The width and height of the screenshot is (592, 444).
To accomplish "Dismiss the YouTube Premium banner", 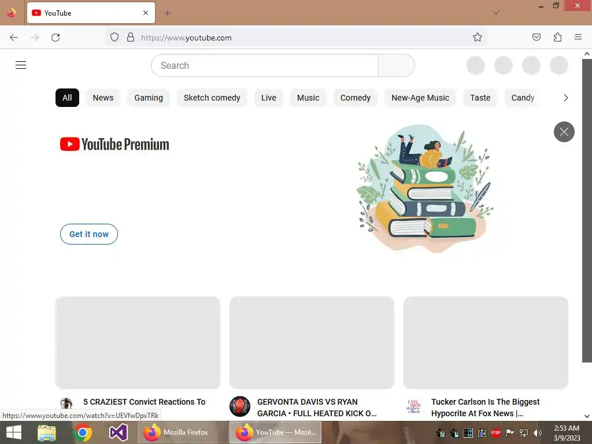I will tap(564, 132).
